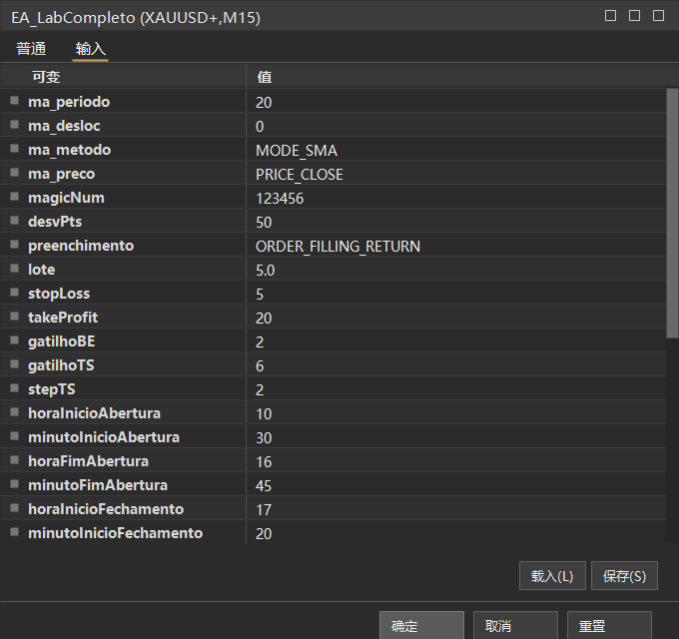Viewport: 679px width, 639px height.
Task: Click the icon beside ma_preco
Action: [14, 173]
